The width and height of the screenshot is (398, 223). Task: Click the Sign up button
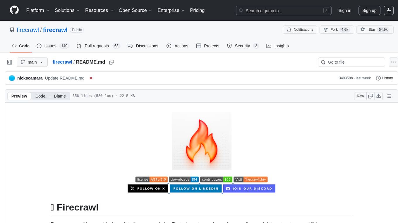tap(369, 11)
